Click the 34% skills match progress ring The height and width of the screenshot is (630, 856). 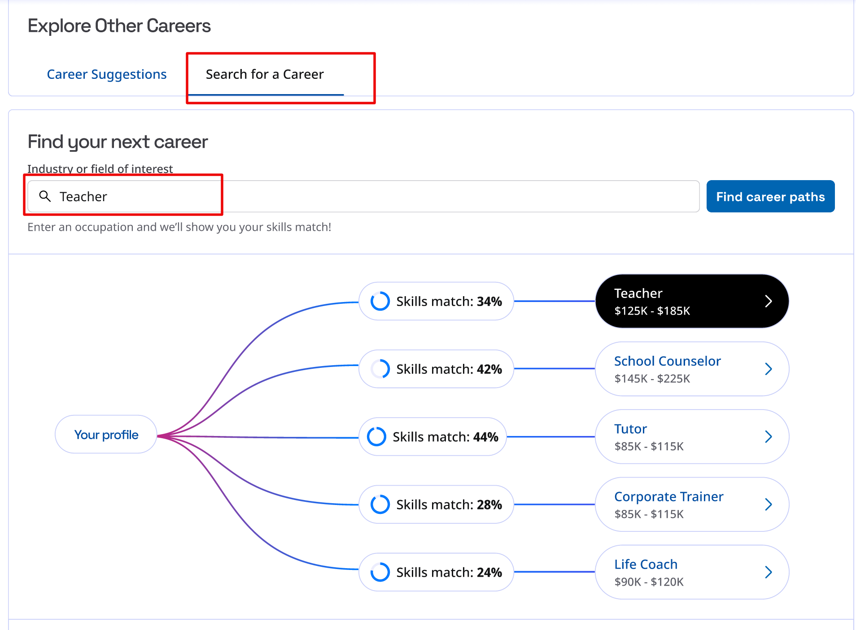pyautogui.click(x=380, y=301)
